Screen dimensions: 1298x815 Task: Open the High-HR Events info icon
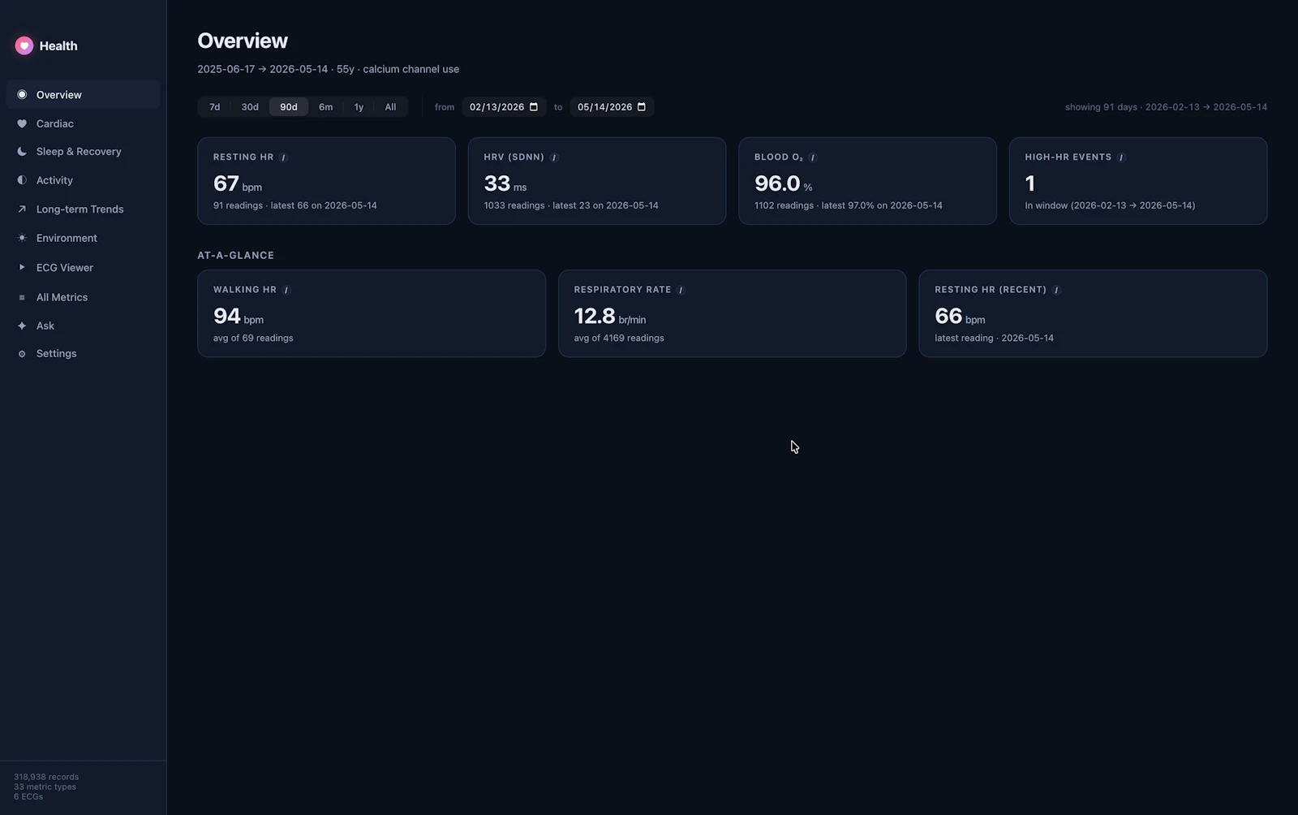[x=1121, y=157]
